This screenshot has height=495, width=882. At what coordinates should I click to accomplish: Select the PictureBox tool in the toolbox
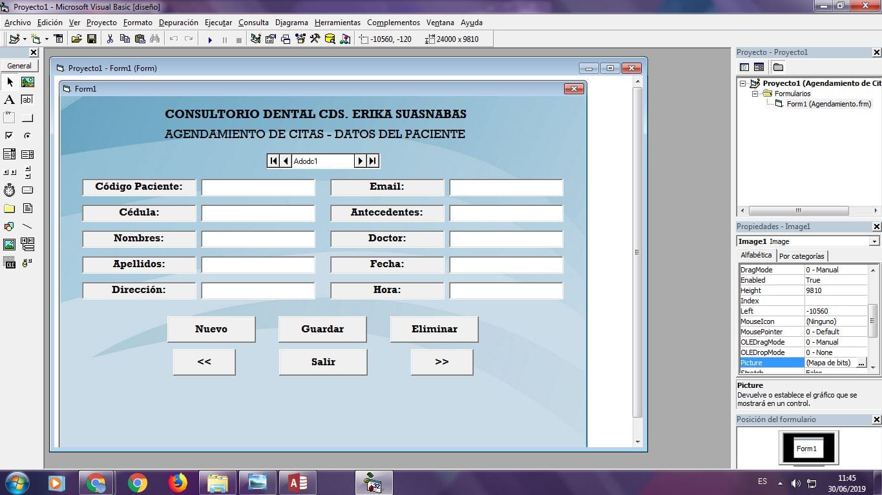27,82
